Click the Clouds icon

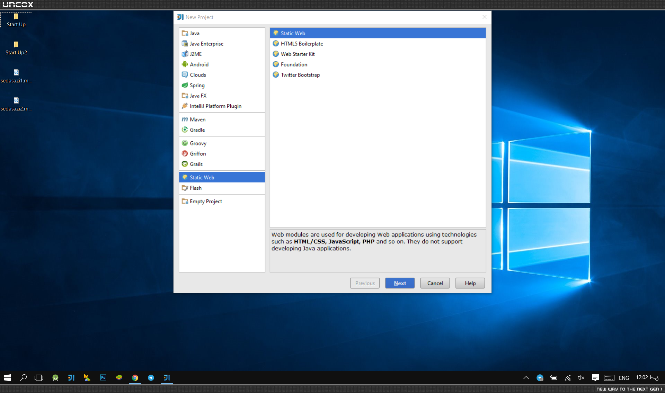point(185,75)
